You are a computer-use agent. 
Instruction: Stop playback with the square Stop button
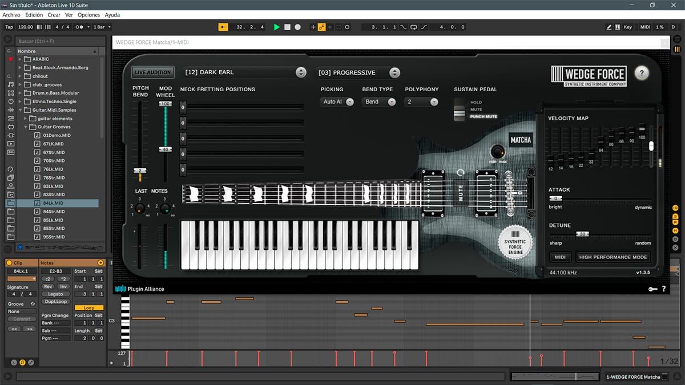[x=287, y=27]
